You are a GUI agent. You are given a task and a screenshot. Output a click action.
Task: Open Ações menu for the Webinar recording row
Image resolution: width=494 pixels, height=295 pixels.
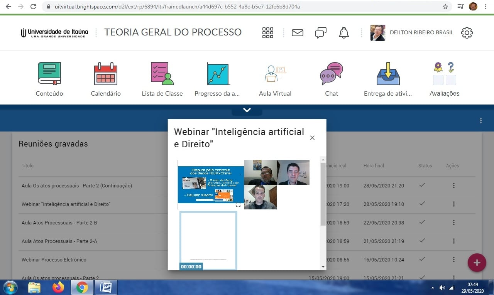click(453, 204)
